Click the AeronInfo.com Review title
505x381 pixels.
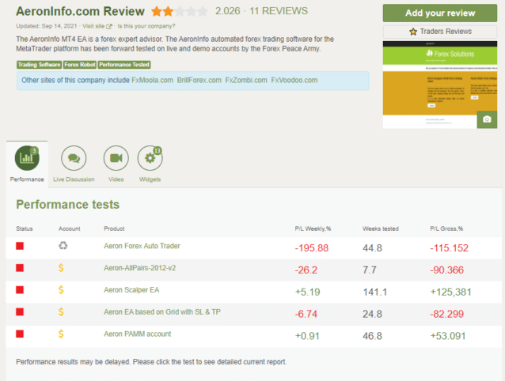pos(80,12)
